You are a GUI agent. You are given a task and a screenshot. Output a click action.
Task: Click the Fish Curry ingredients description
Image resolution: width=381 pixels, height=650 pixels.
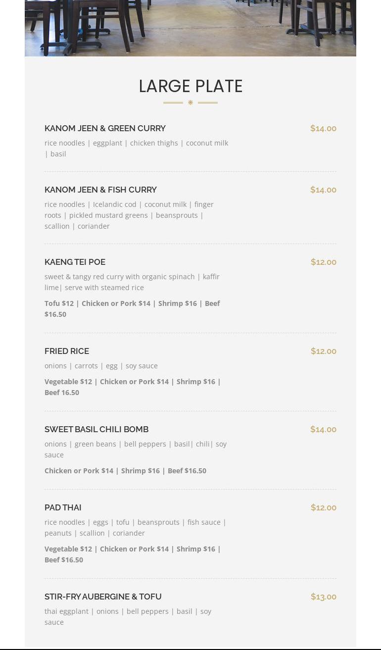(129, 215)
